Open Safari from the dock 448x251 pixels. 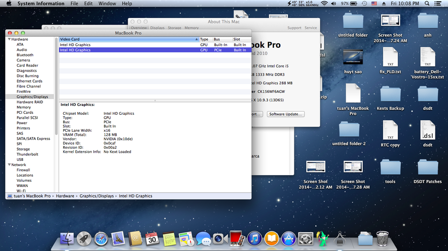[x=101, y=238]
